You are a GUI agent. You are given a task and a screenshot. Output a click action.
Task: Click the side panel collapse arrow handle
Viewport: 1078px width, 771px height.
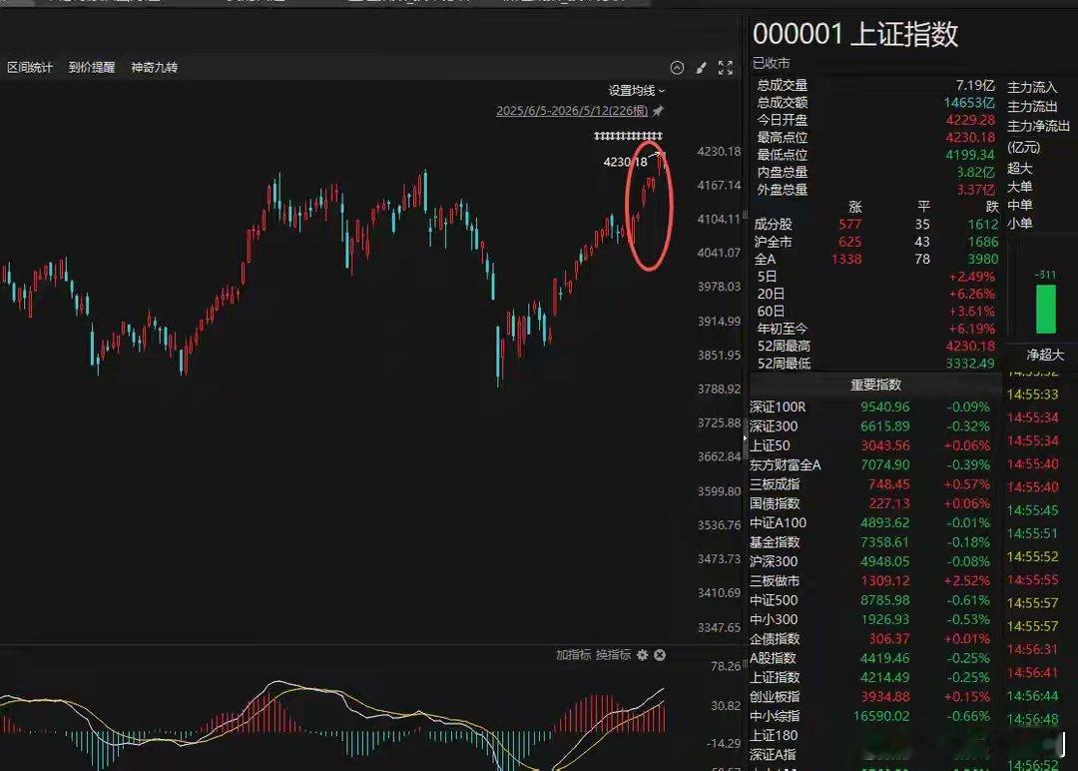[745, 437]
